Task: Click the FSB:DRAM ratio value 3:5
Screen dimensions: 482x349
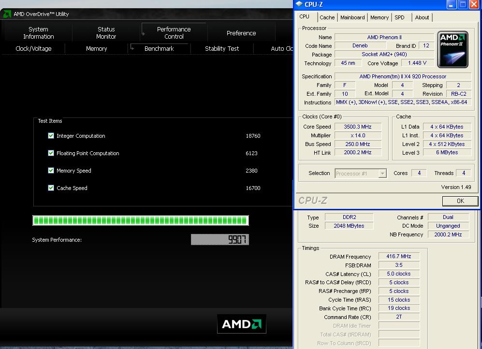Action: click(399, 265)
